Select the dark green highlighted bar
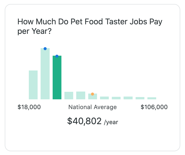This screenshot has height=155, width=185. pos(57,77)
